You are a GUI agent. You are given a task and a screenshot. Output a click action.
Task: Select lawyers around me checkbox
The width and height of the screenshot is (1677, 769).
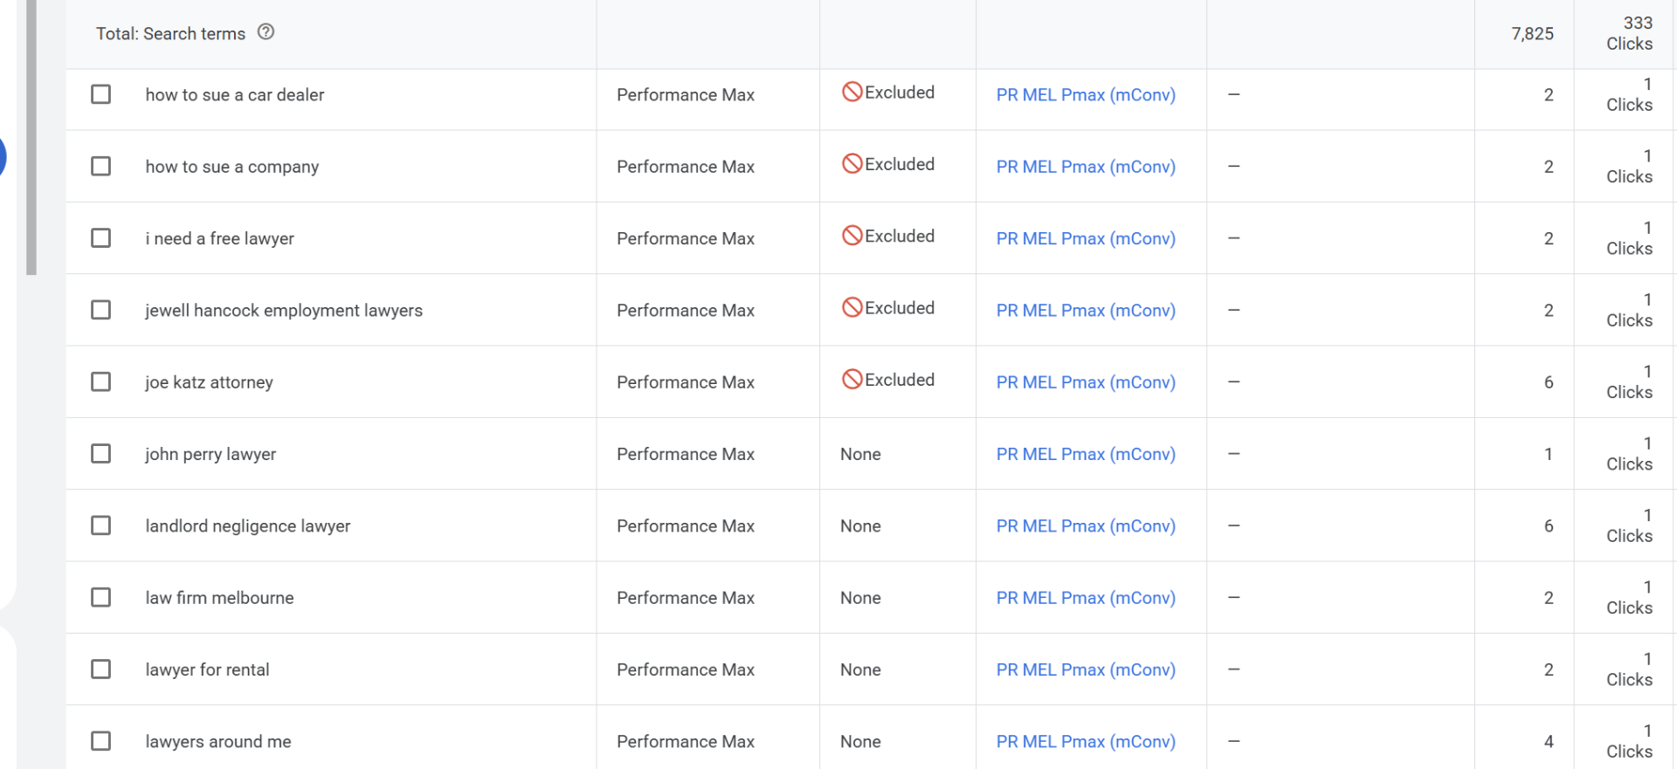[x=101, y=741]
